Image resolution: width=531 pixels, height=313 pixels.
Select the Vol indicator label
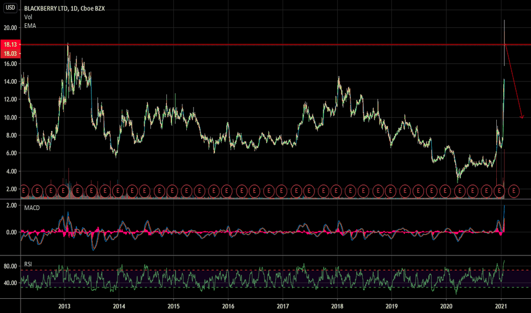(28, 17)
